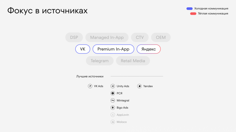Click the greyed Moloco logo icon
The width and height of the screenshot is (236, 132).
(113, 122)
